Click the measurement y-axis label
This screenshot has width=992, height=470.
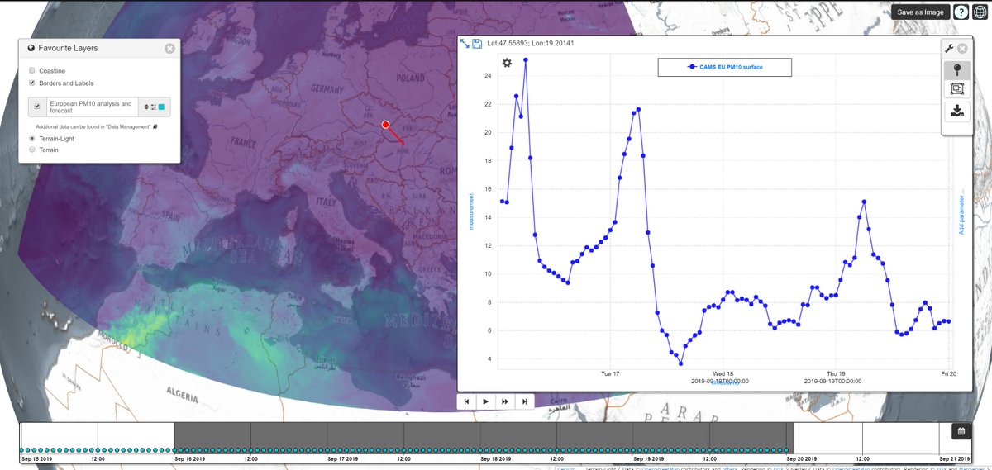click(472, 211)
